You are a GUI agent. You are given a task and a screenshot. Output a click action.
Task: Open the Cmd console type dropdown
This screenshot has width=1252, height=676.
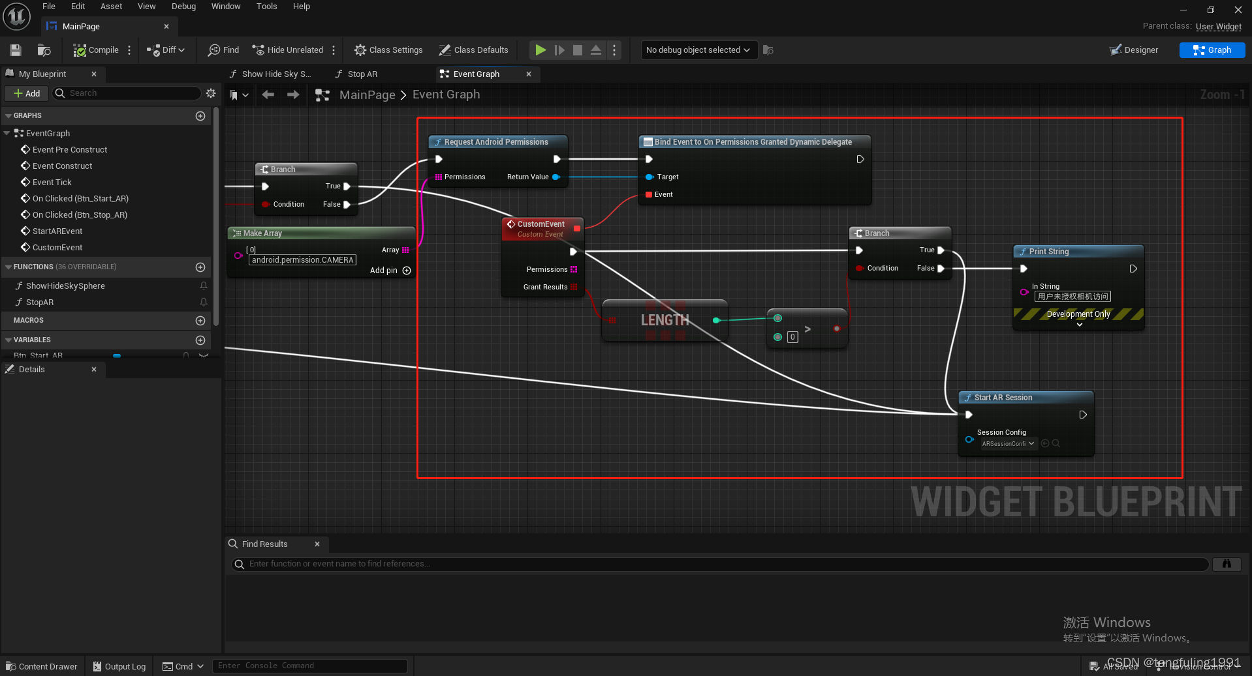[x=183, y=666]
